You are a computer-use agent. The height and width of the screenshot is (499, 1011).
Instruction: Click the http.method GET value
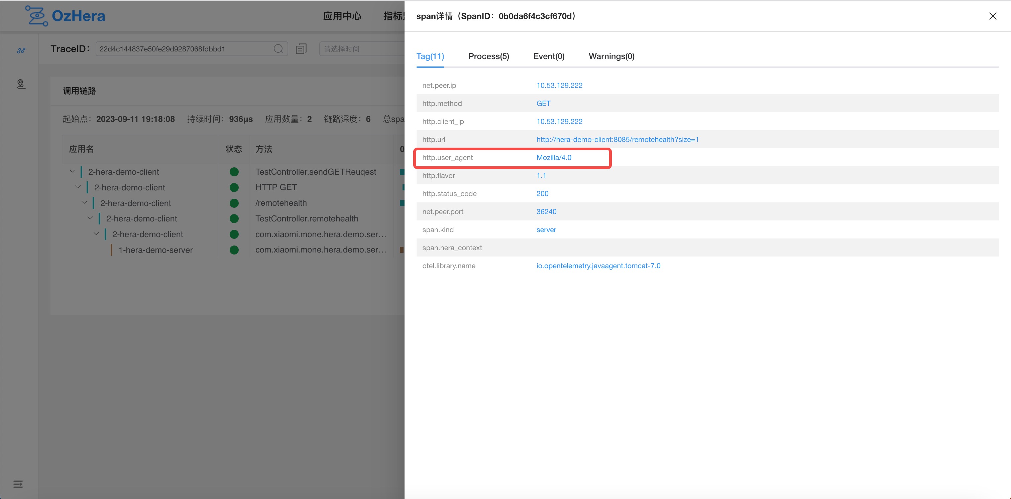point(543,104)
